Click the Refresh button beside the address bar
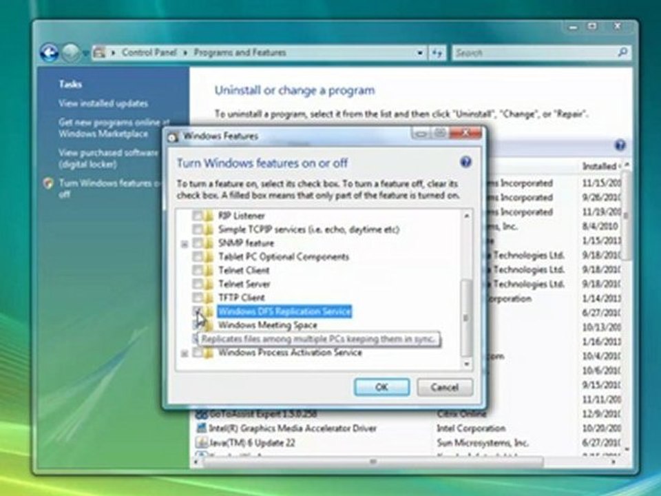The height and width of the screenshot is (496, 661). point(437,53)
